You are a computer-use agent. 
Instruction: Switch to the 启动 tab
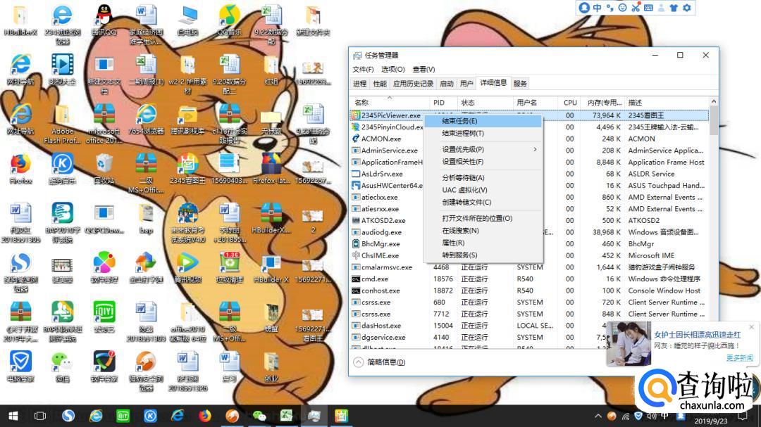[446, 84]
